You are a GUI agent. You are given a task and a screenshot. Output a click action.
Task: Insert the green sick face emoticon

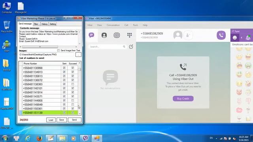(x=248, y=65)
